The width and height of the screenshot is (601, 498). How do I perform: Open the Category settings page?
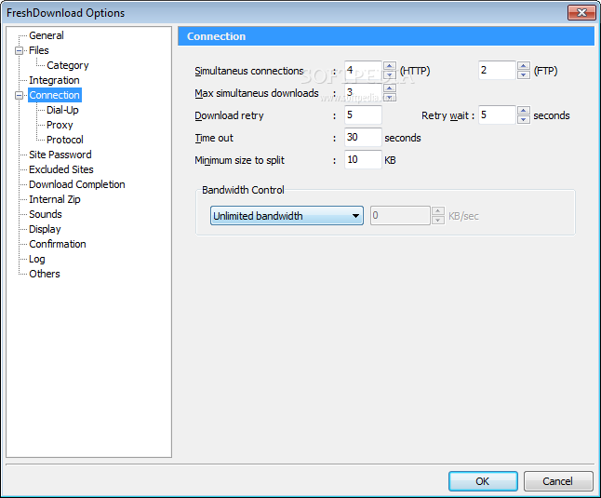[x=68, y=65]
